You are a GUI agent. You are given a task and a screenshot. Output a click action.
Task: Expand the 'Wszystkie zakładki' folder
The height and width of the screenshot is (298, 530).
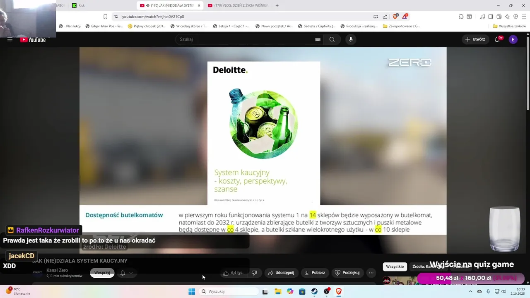coord(509,26)
